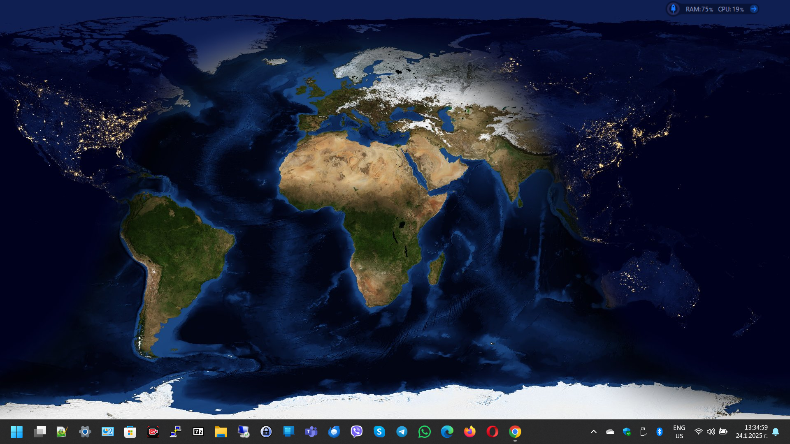This screenshot has height=444, width=790.
Task: Click the rocket boost icon in RAM widget
Action: click(674, 9)
